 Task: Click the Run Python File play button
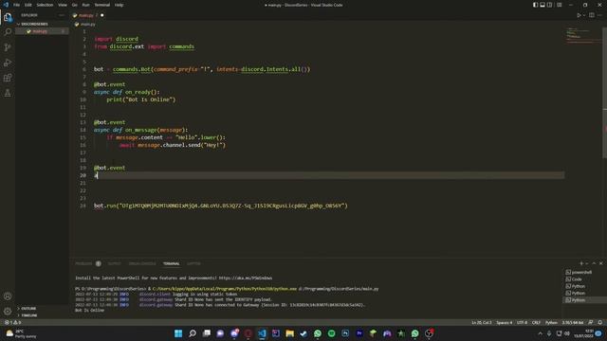coord(579,15)
